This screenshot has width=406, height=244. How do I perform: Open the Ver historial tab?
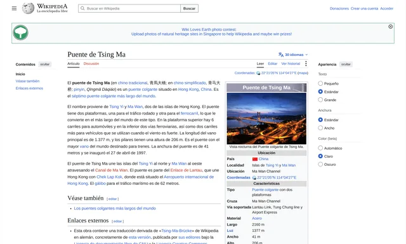click(x=291, y=64)
